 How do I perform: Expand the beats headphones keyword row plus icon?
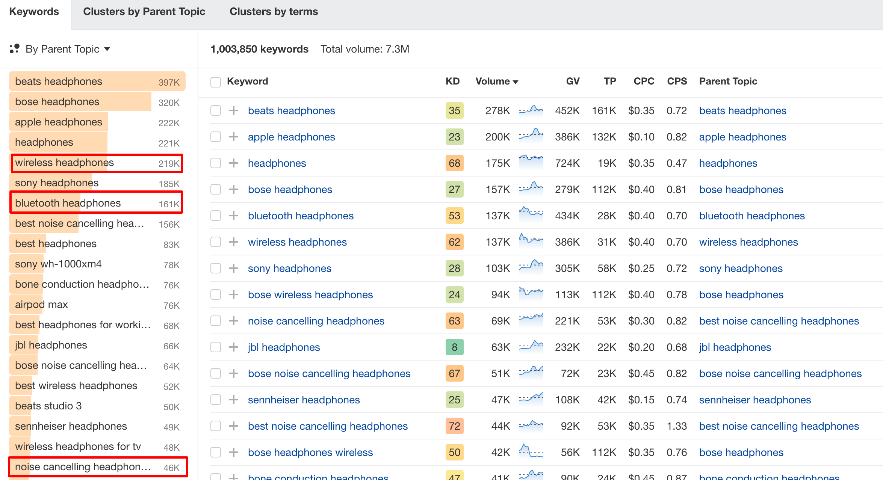234,110
